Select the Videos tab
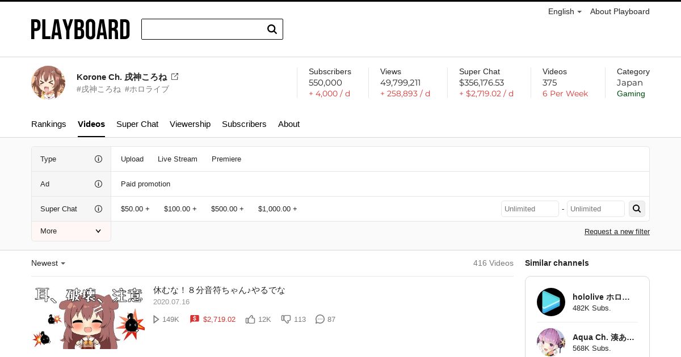Screen dimensions: 681x357 pyautogui.click(x=91, y=124)
